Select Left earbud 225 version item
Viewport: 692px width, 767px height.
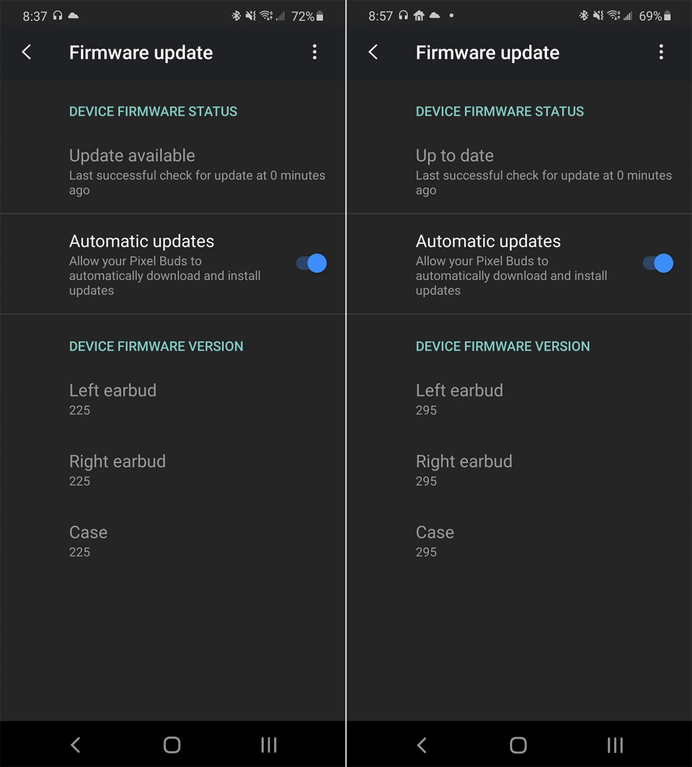point(173,399)
